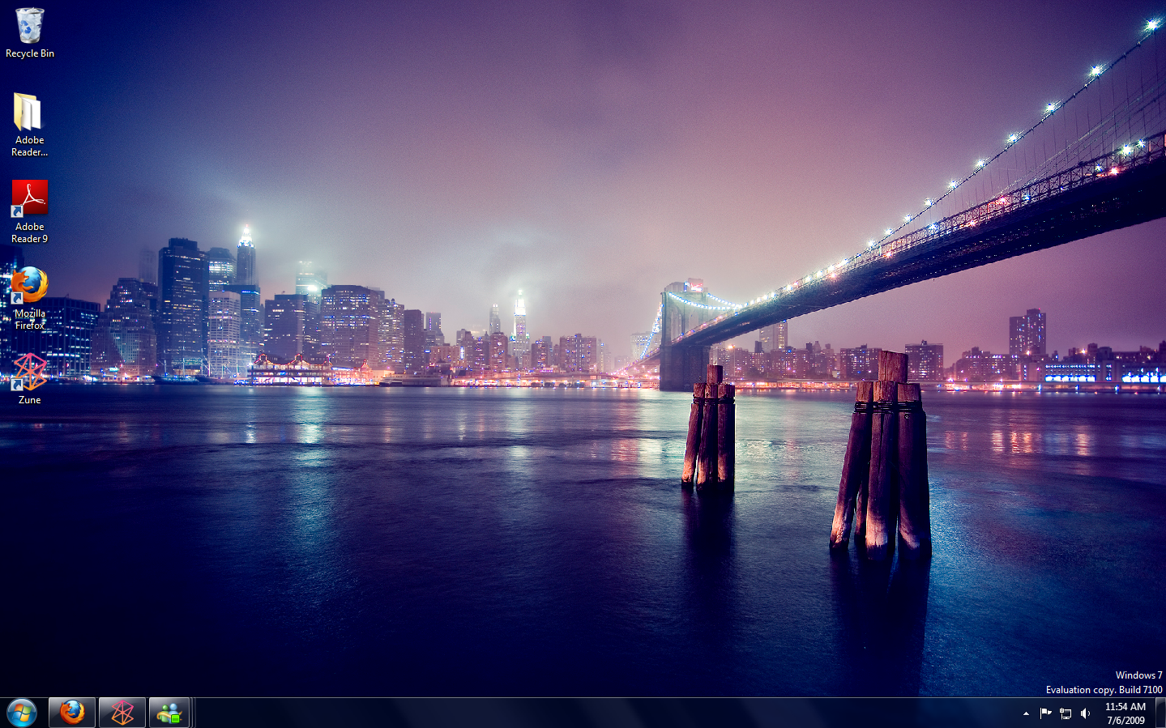1166x728 pixels.
Task: Open the Windows Start menu orb
Action: point(22,713)
